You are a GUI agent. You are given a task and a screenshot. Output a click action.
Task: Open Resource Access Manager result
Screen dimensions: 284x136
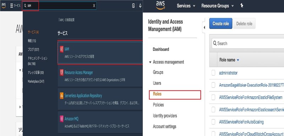click(x=100, y=76)
